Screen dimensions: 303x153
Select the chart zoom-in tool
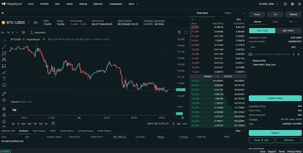click(4, 100)
